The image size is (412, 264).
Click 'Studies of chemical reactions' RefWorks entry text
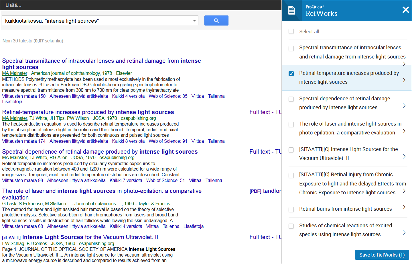(346, 230)
